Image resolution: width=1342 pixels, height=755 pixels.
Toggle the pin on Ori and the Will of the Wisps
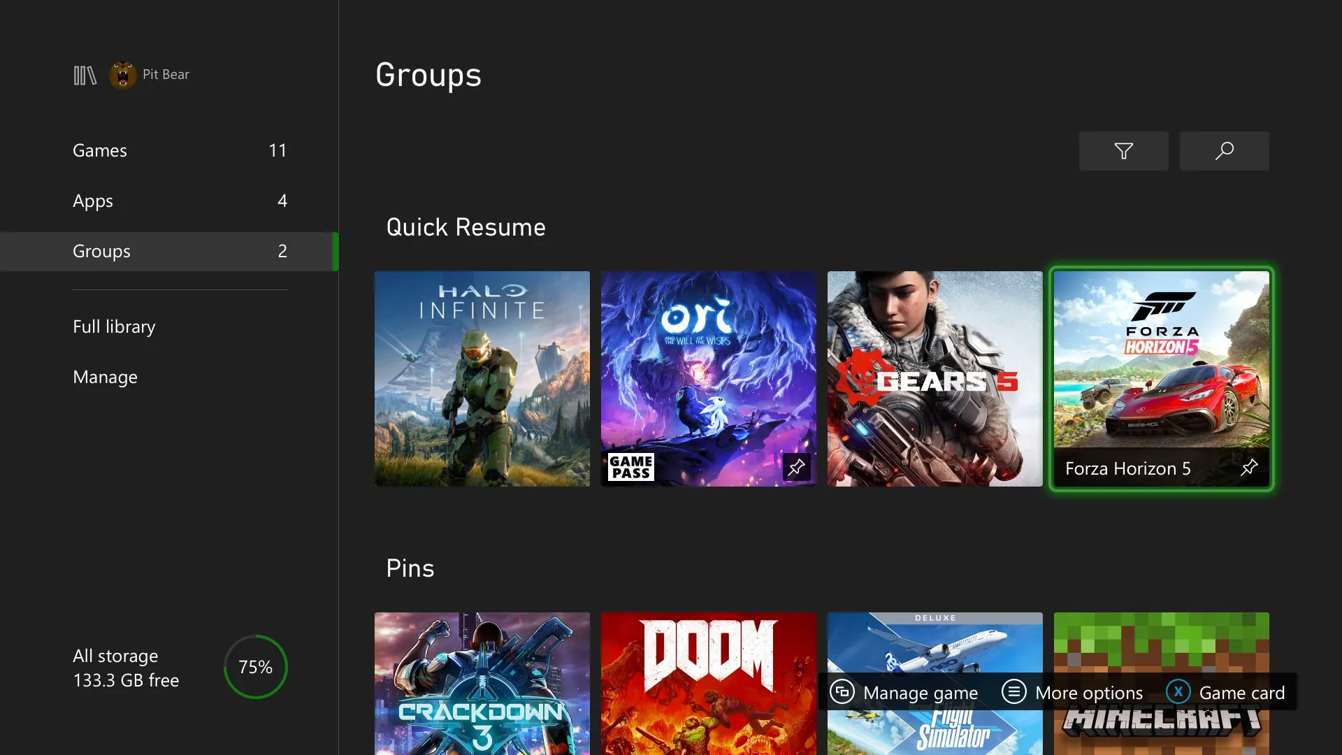pos(797,467)
